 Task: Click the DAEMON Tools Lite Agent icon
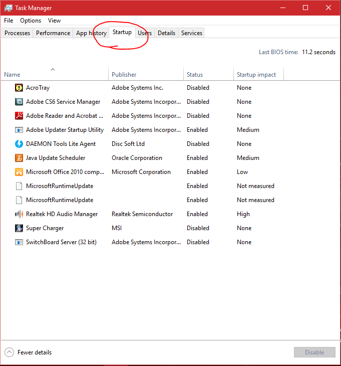coord(19,144)
